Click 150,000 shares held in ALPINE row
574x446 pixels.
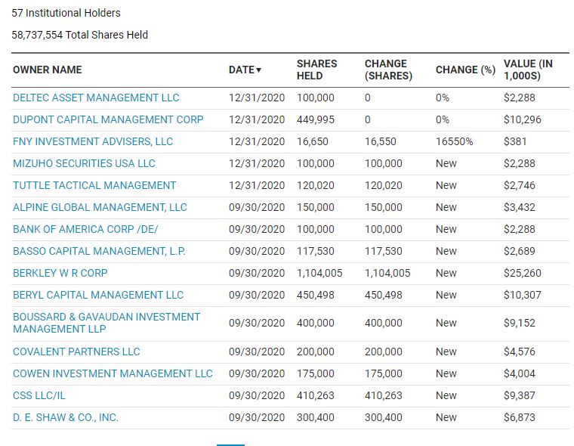pyautogui.click(x=315, y=207)
